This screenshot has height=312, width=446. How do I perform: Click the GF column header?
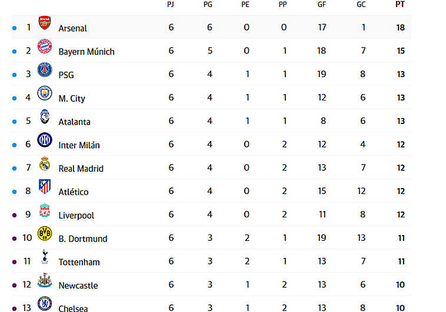click(321, 4)
